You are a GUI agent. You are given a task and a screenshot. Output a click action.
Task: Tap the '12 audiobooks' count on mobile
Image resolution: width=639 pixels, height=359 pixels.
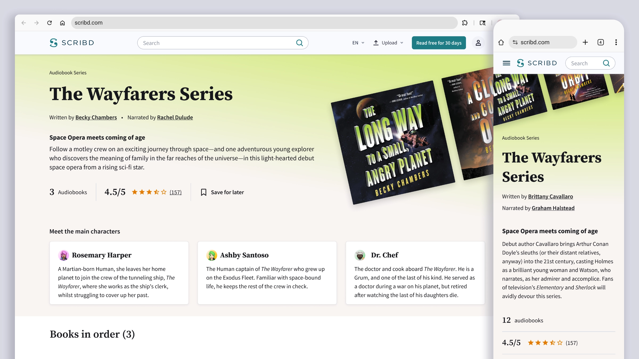523,320
